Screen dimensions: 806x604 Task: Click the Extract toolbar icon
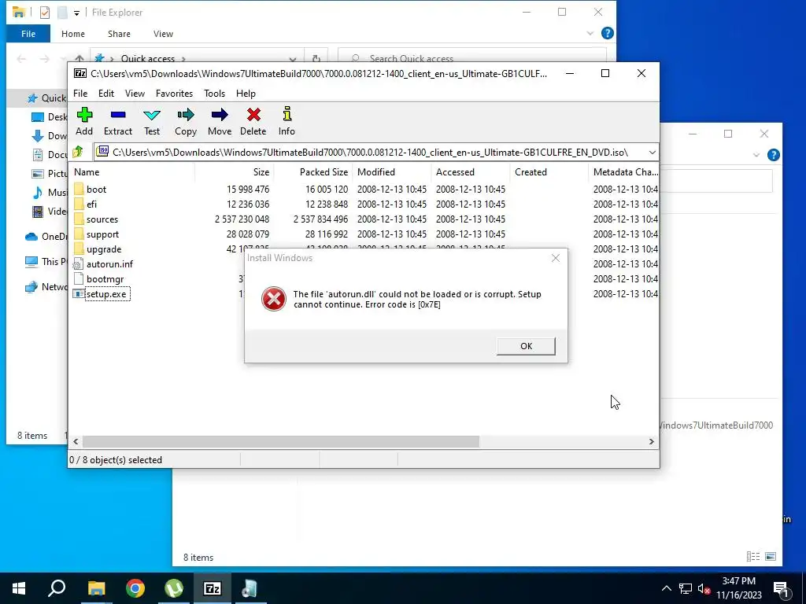(118, 115)
